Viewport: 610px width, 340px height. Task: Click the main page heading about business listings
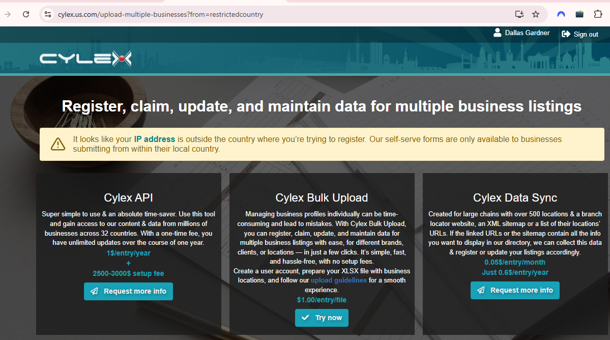322,106
